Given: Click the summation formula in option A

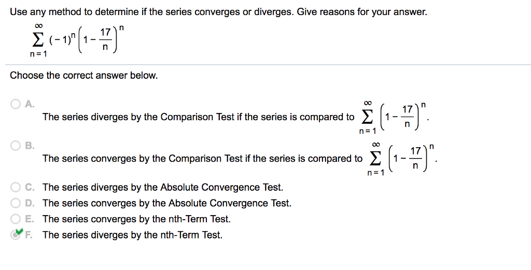Looking at the screenshot, I should tap(395, 117).
